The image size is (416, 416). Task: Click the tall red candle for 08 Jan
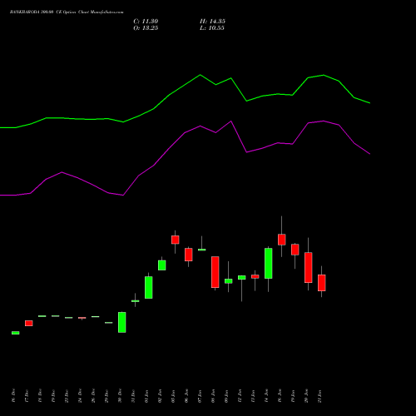[x=215, y=272]
